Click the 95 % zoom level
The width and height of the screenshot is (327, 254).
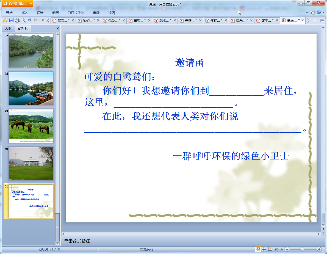(279, 249)
